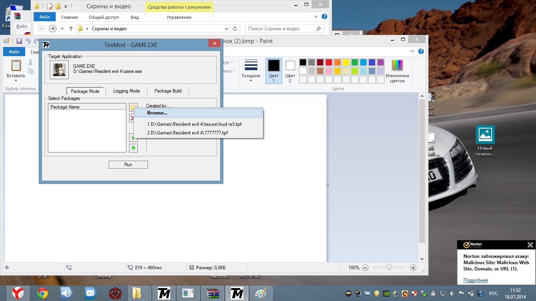Open the Paste (Вставить) dropdown arrow

[x=16, y=80]
